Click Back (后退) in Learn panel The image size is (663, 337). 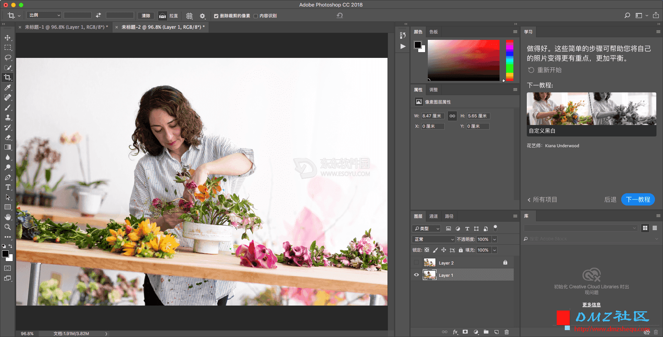610,200
